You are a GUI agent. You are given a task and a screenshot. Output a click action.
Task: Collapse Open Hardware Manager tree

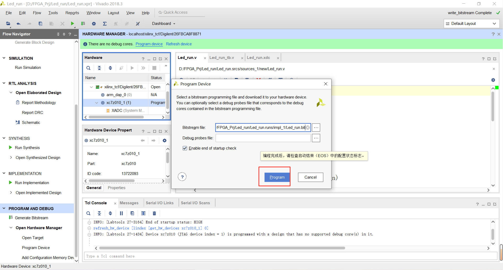(x=11, y=228)
